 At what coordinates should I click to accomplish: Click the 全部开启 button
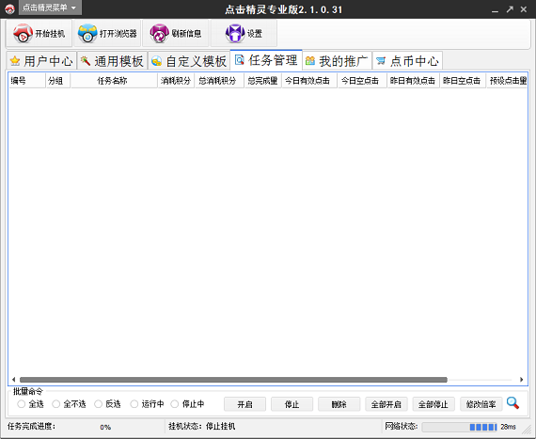tap(386, 404)
